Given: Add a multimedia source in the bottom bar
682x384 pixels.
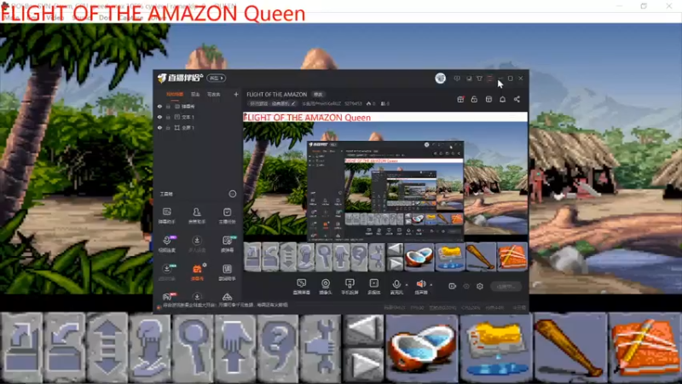Looking at the screenshot, I should [373, 287].
